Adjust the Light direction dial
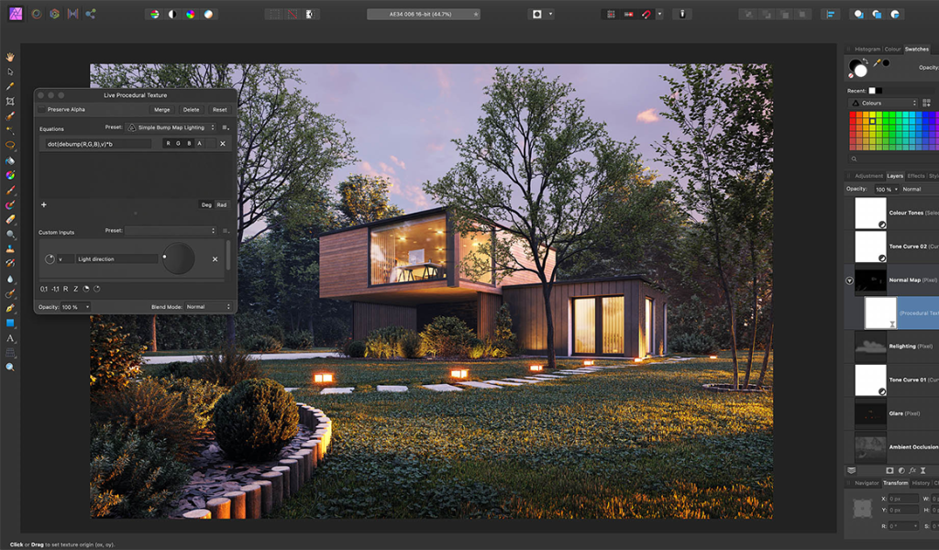Image resolution: width=939 pixels, height=550 pixels. 179,258
